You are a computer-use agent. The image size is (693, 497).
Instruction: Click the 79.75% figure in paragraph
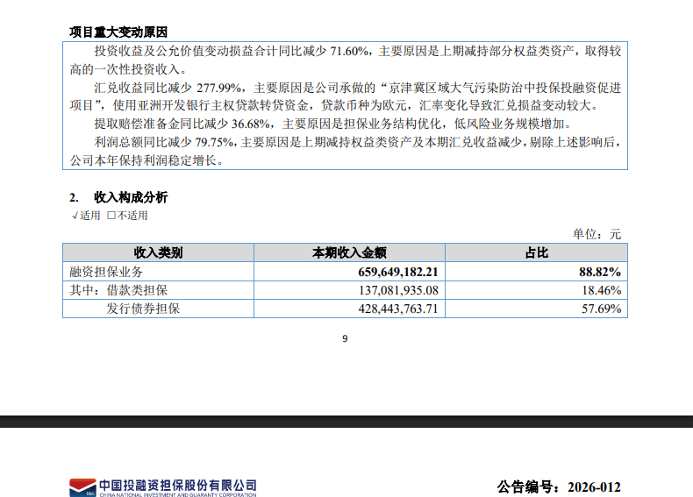pyautogui.click(x=214, y=142)
